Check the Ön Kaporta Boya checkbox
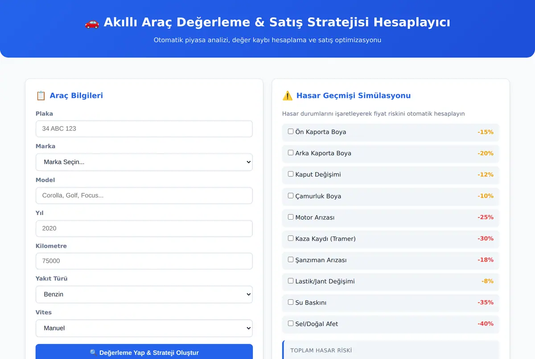The width and height of the screenshot is (535, 359). pos(291,131)
